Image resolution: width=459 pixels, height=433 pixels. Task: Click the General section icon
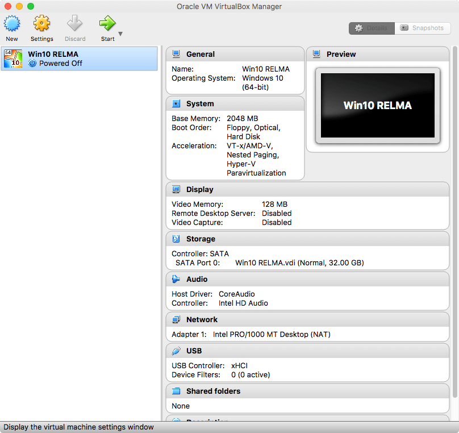point(176,54)
